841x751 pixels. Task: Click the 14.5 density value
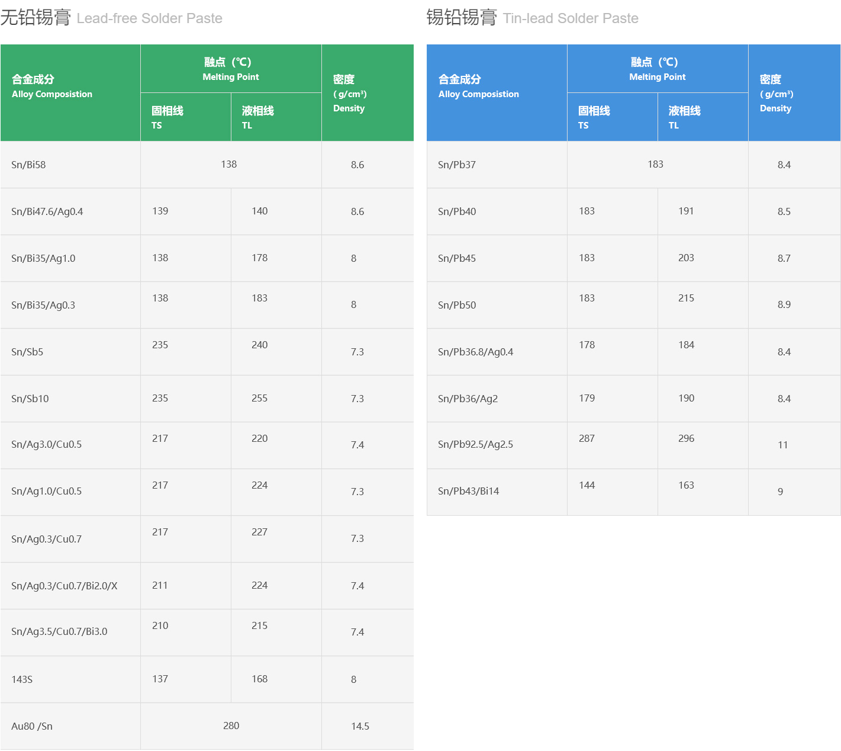(x=360, y=726)
